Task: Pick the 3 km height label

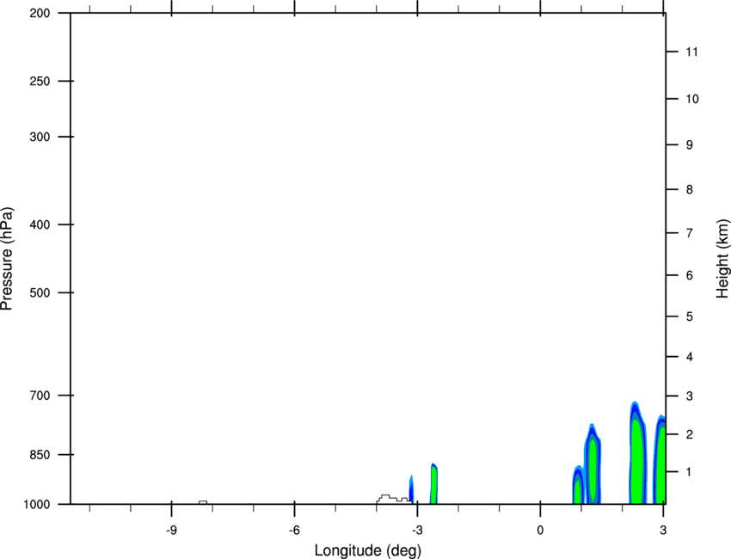Action: click(689, 396)
